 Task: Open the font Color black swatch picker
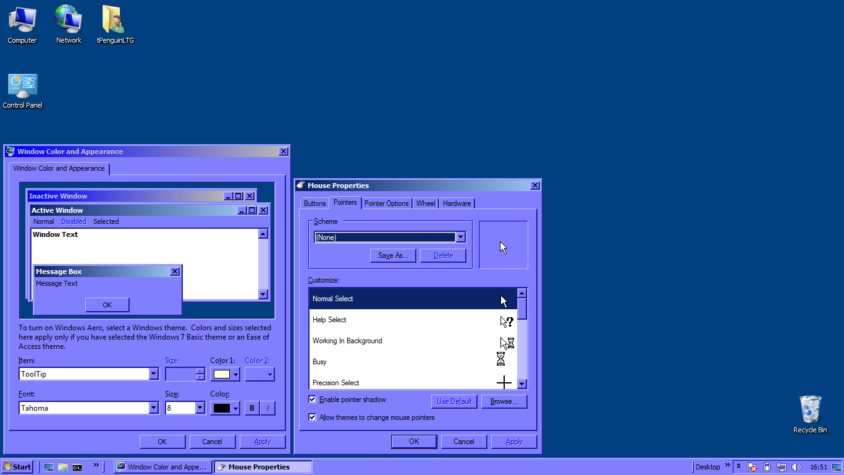(x=225, y=408)
